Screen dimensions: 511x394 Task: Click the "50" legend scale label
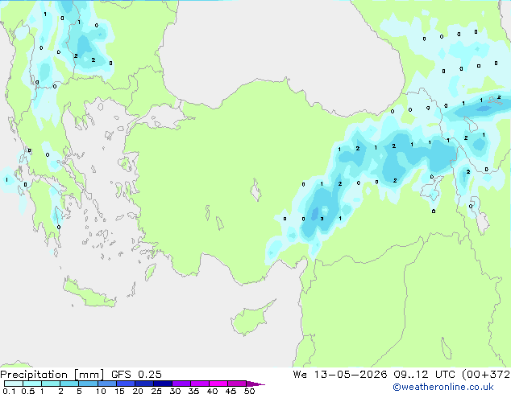point(250,391)
